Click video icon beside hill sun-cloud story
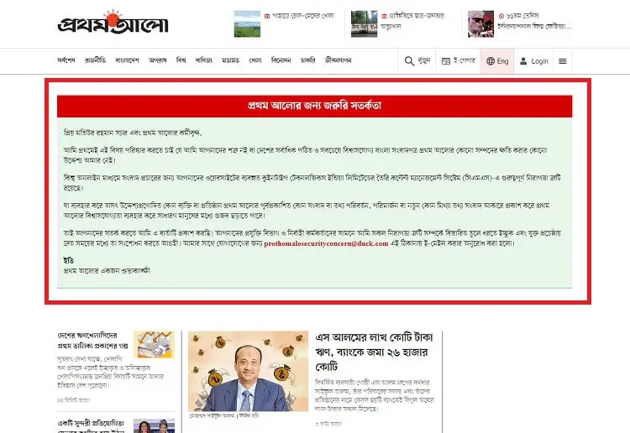The height and width of the screenshot is (433, 630). coord(267,16)
